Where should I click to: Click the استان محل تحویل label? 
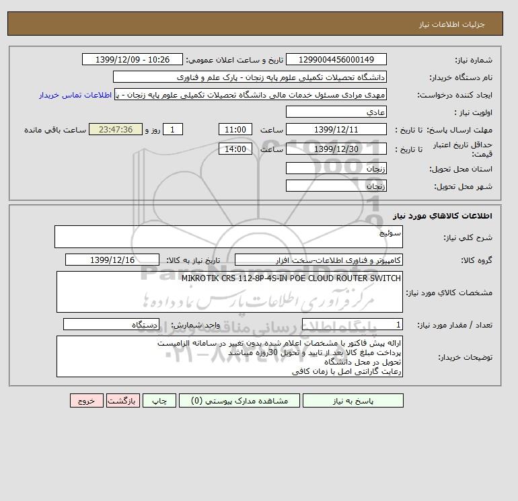coord(461,169)
